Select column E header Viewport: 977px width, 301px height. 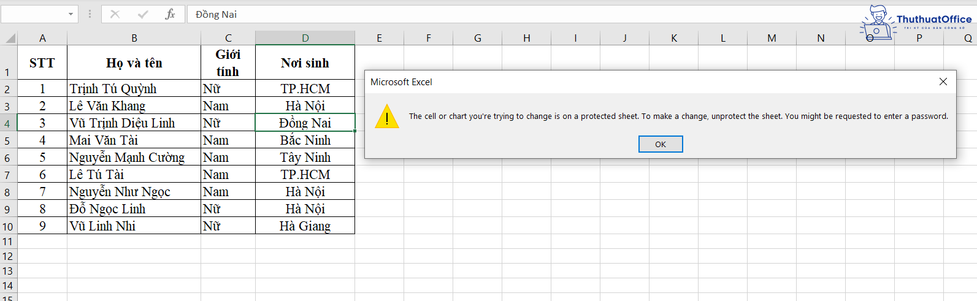point(380,38)
